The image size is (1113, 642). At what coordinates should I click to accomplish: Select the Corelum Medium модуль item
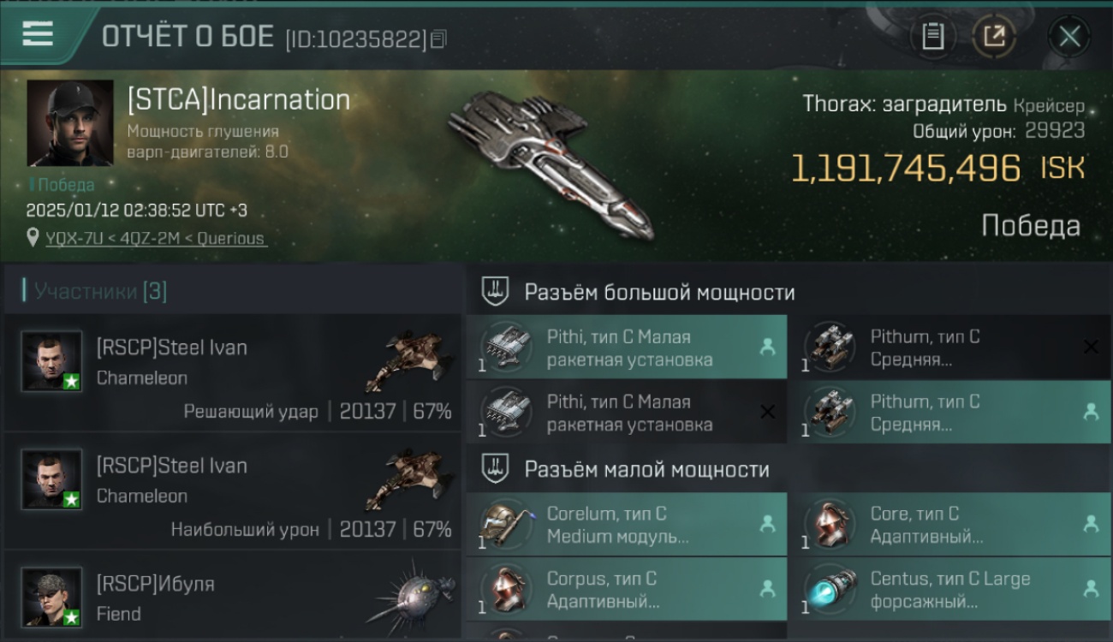(x=627, y=524)
